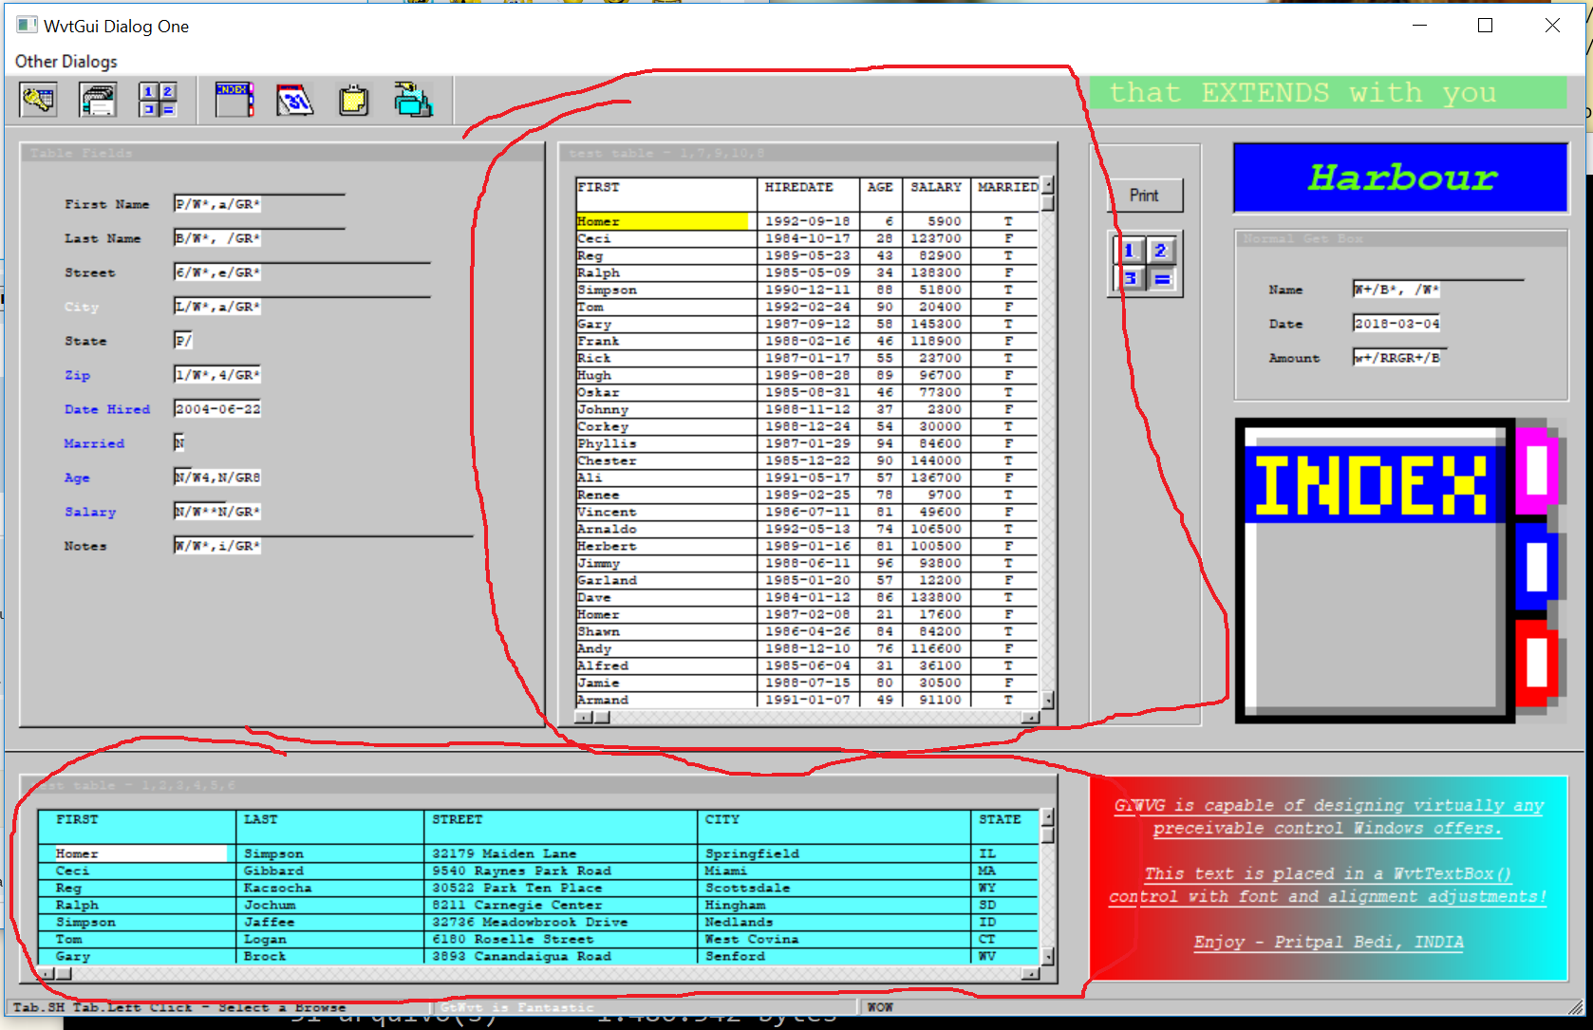The width and height of the screenshot is (1593, 1030).
Task: Open the calendar 31 toolbar icon
Action: coord(294,100)
